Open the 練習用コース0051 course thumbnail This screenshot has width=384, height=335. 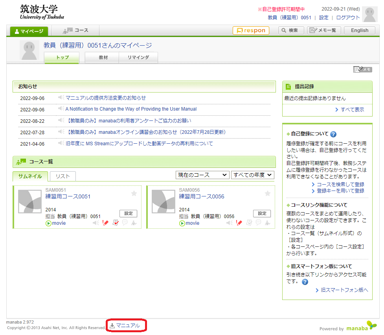30,201
